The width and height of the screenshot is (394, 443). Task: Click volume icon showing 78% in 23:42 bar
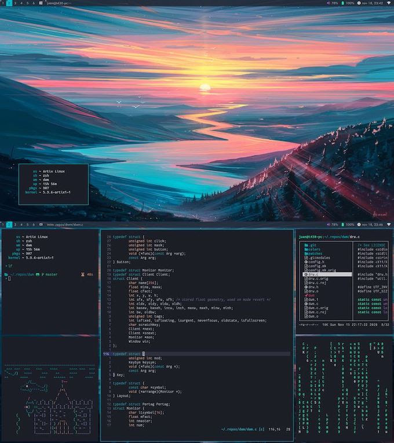[x=329, y=3]
